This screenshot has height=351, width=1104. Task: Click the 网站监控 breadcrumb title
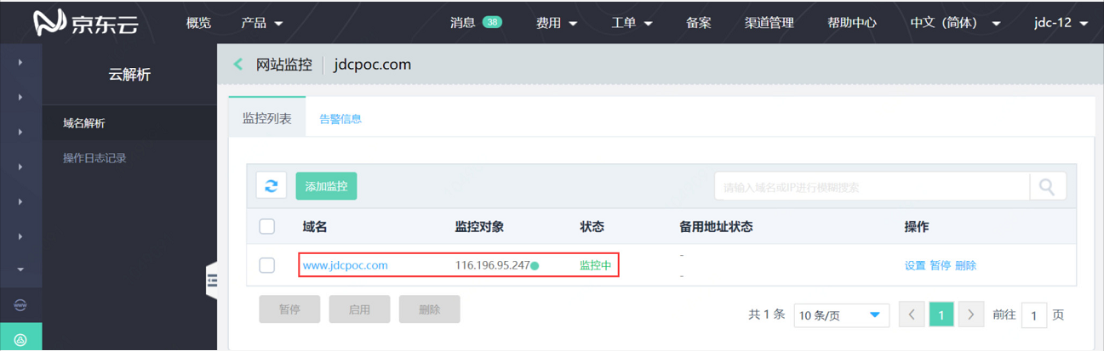pos(284,65)
